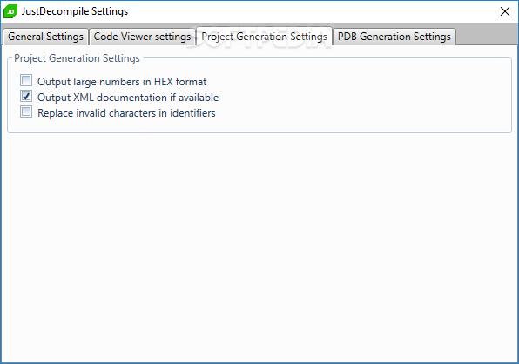
Task: Click the 'Output large numbers in HEX format' label
Action: coord(122,82)
